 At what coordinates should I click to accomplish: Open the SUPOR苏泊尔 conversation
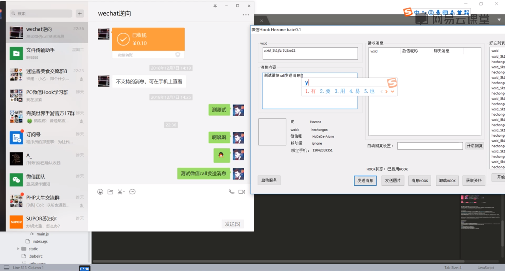47,222
